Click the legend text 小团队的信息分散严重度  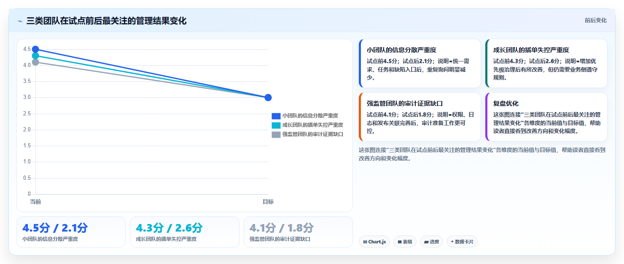tap(310, 116)
